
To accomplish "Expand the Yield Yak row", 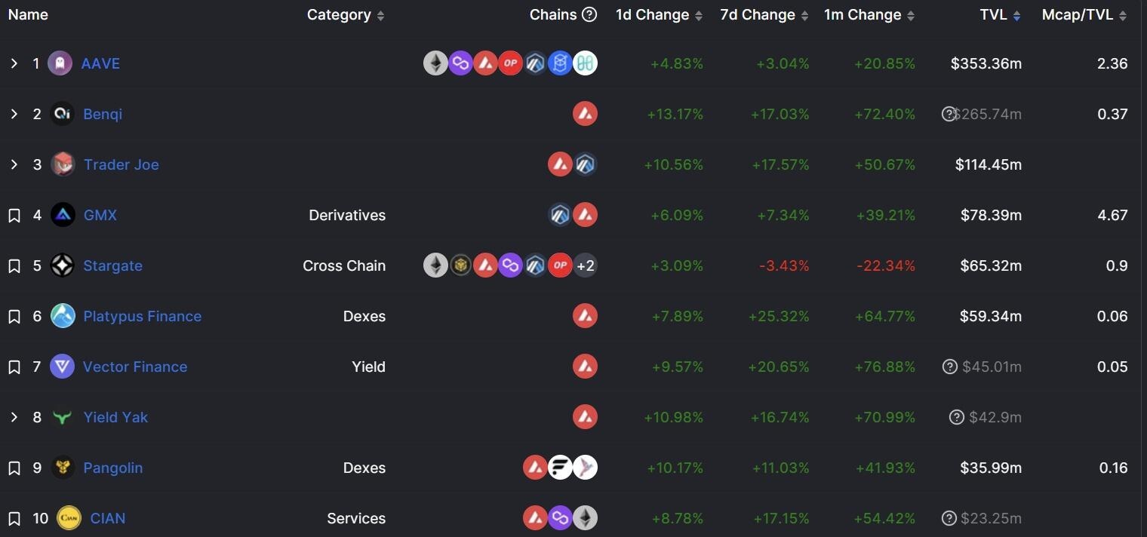I will click(x=14, y=417).
